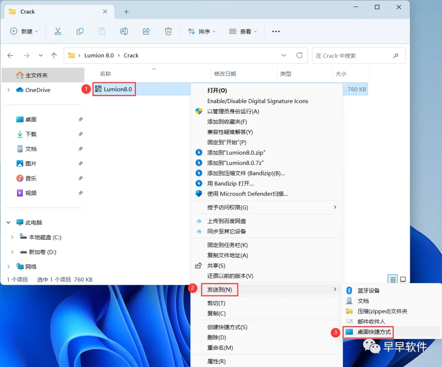Expand the 网络 tree node
442x367 pixels.
9,266
